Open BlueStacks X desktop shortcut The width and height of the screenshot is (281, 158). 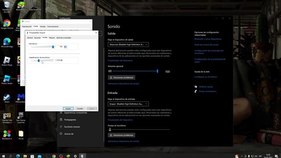pyautogui.click(x=7, y=135)
